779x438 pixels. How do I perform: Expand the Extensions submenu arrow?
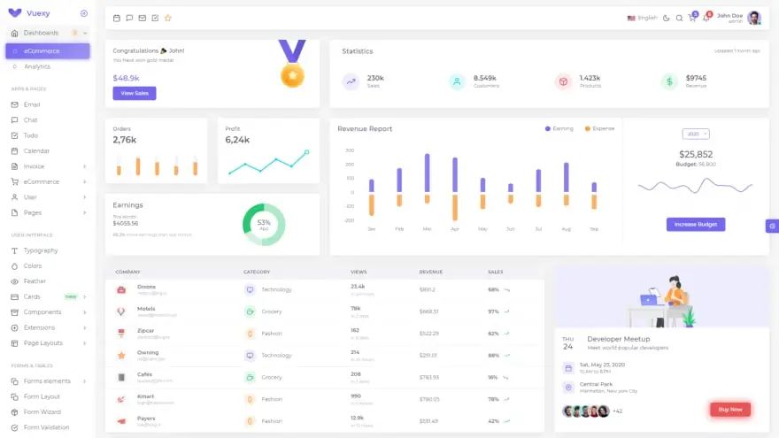[84, 327]
